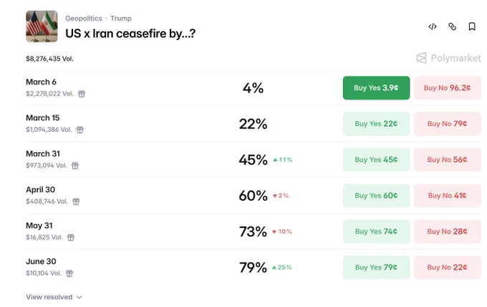Click the June 30 rewards gift icon
Viewport: 487px width, 307px height.
pos(69,273)
